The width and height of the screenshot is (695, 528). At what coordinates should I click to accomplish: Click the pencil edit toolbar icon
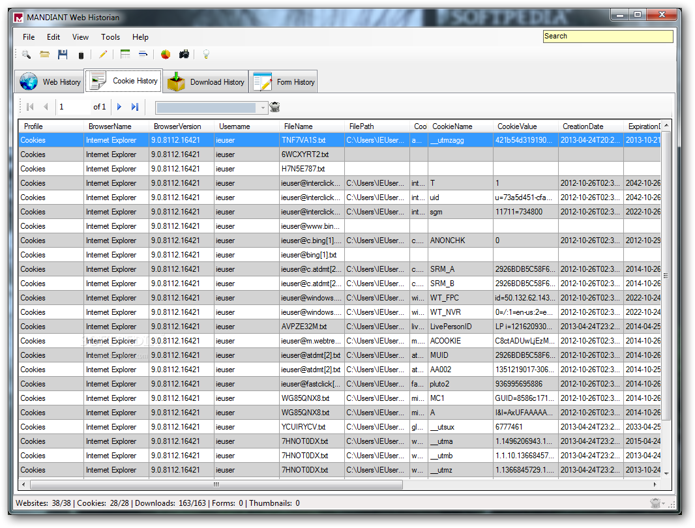click(103, 55)
